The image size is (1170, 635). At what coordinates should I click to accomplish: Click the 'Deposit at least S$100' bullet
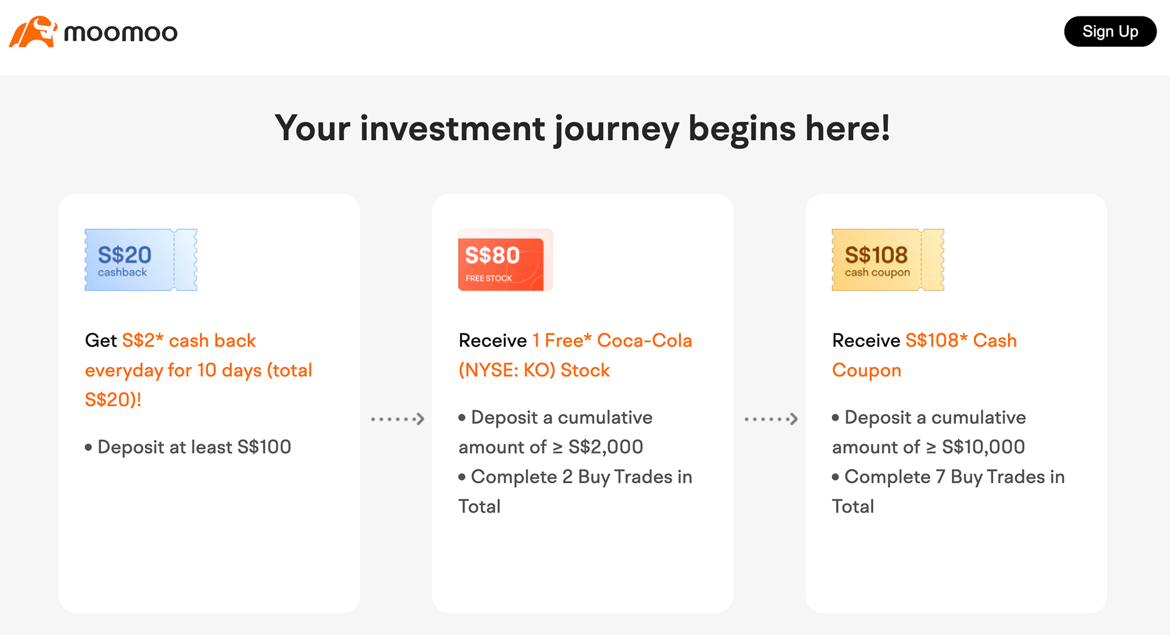pos(188,447)
